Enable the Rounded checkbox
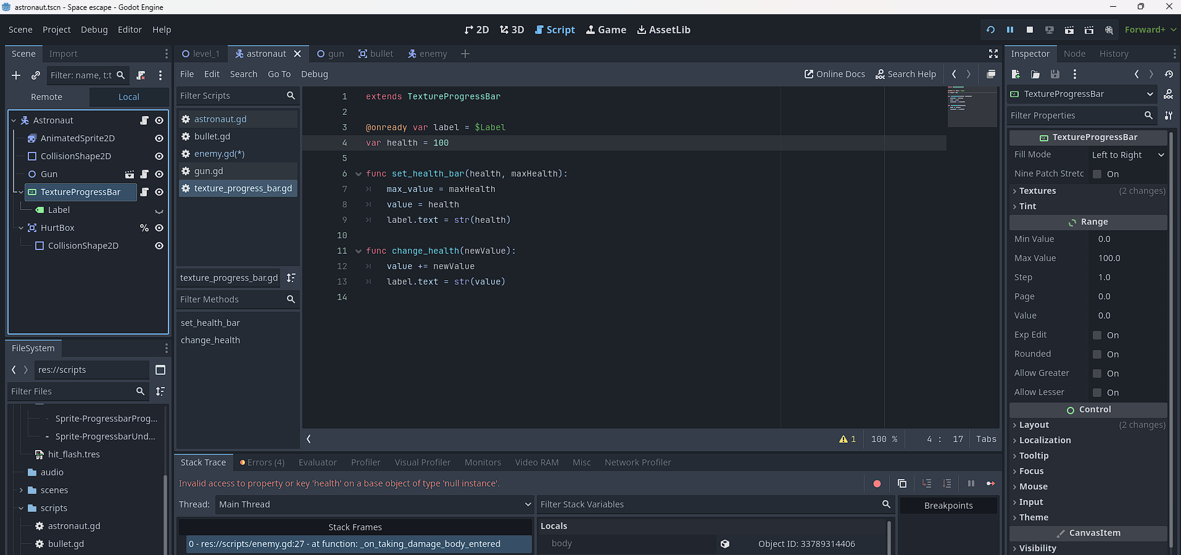 pos(1097,354)
